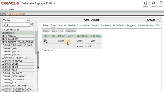This screenshot has height=92, width=164.
Task: Click the search magnifier icon
Action: click(5, 25)
